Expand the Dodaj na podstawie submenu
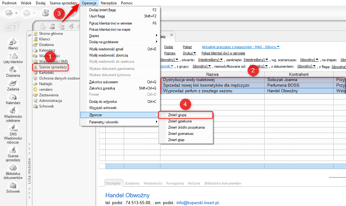 [x=120, y=42]
